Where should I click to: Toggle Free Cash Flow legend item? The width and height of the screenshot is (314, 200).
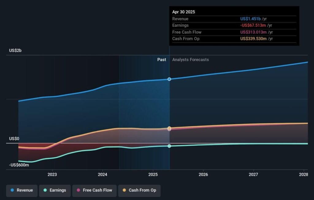[x=94, y=190]
